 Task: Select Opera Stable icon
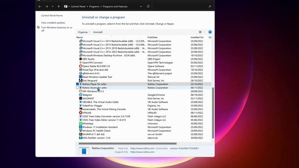click(x=80, y=66)
